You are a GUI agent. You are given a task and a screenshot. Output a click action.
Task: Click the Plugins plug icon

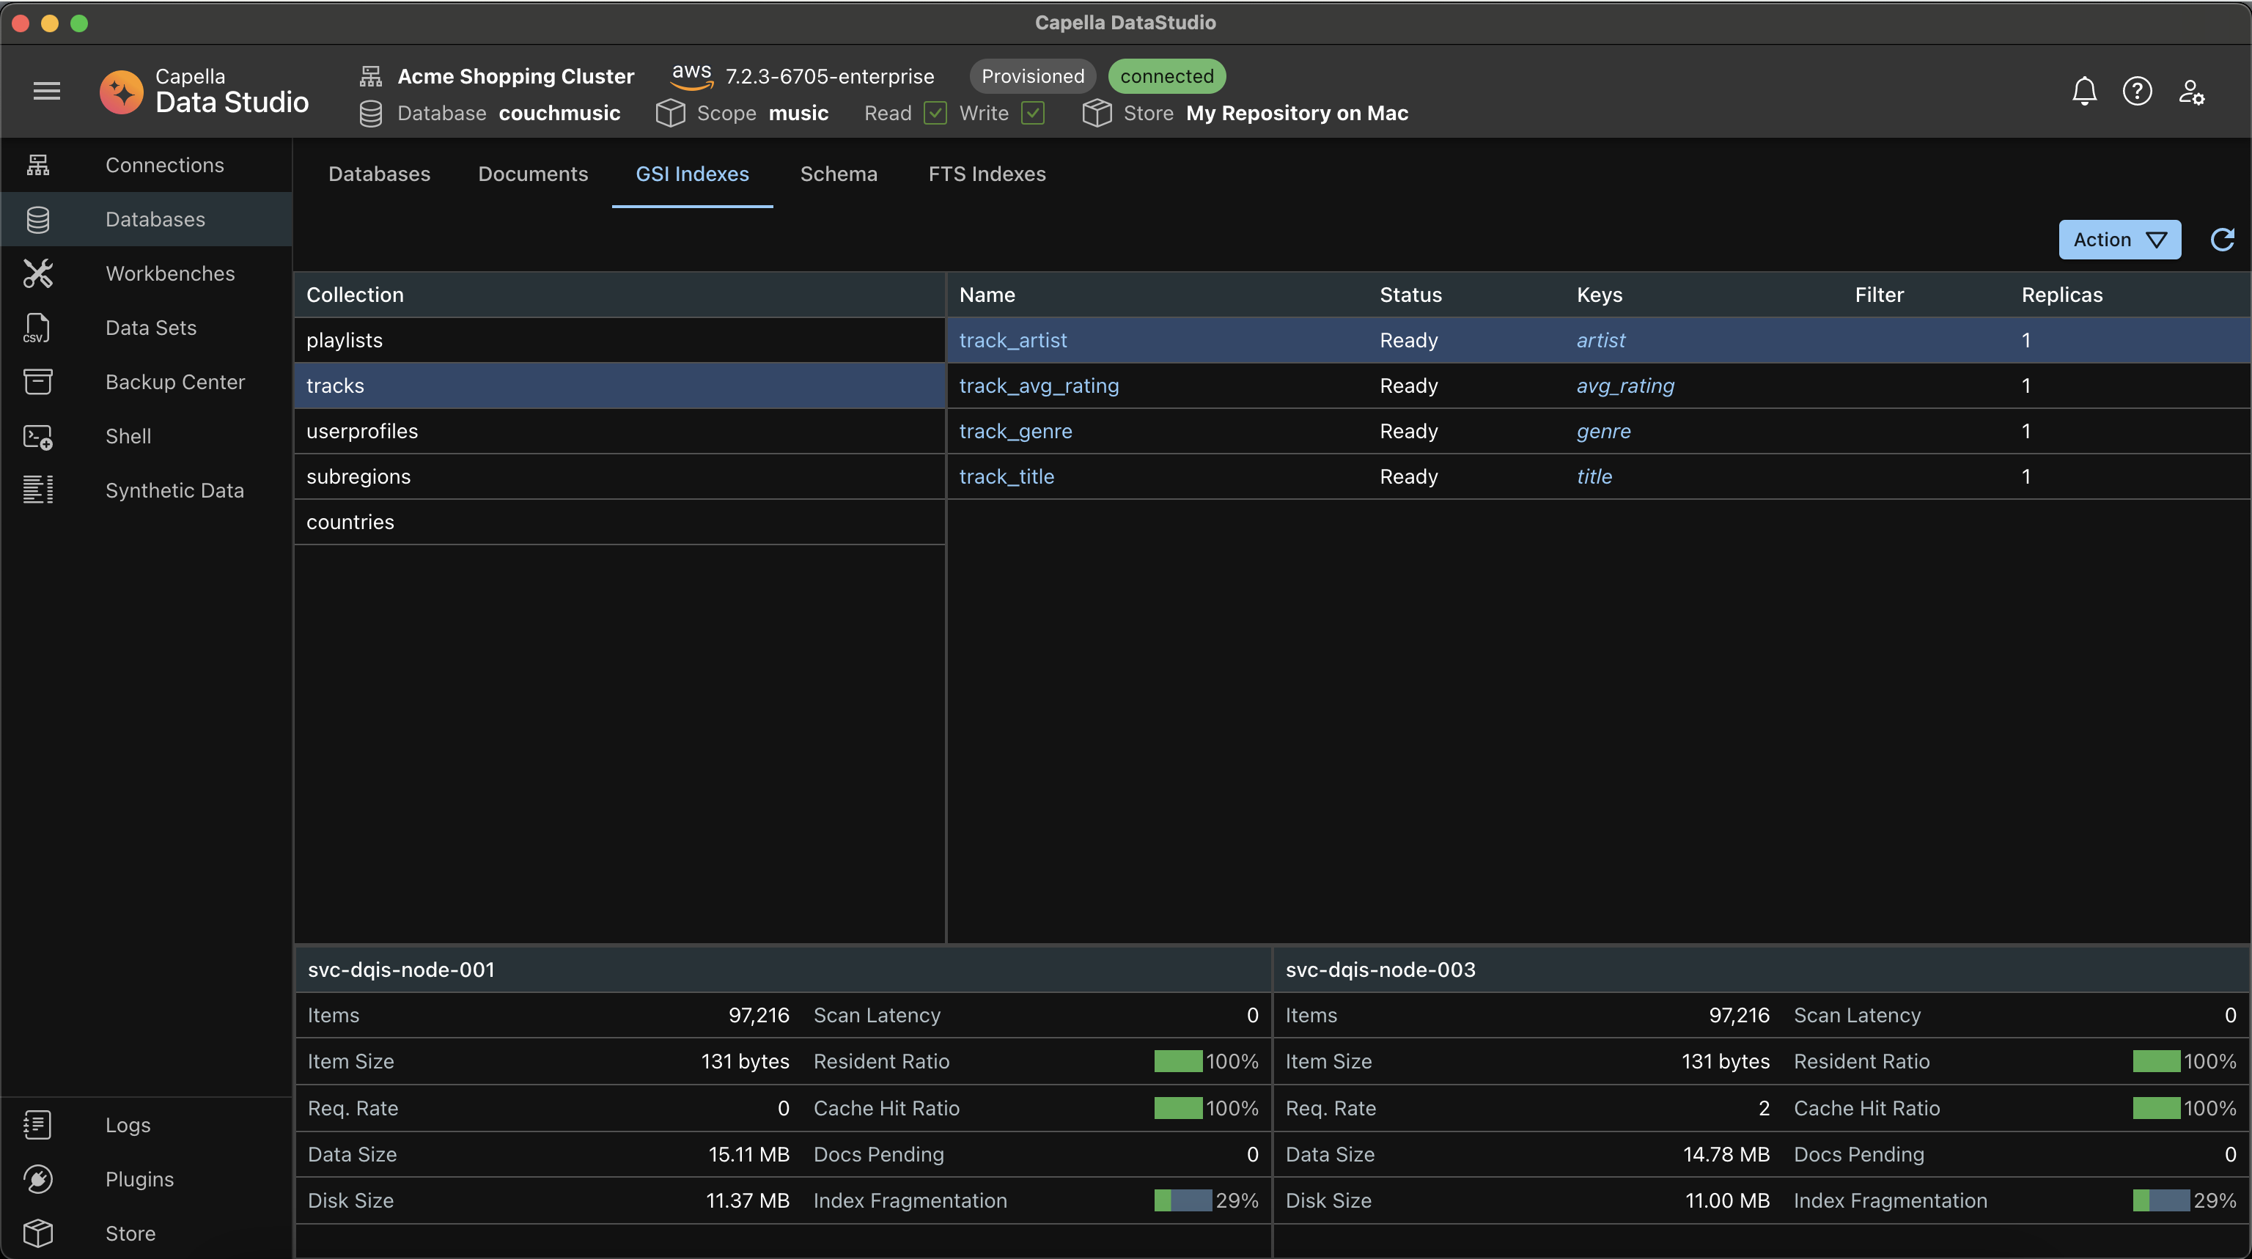37,1178
